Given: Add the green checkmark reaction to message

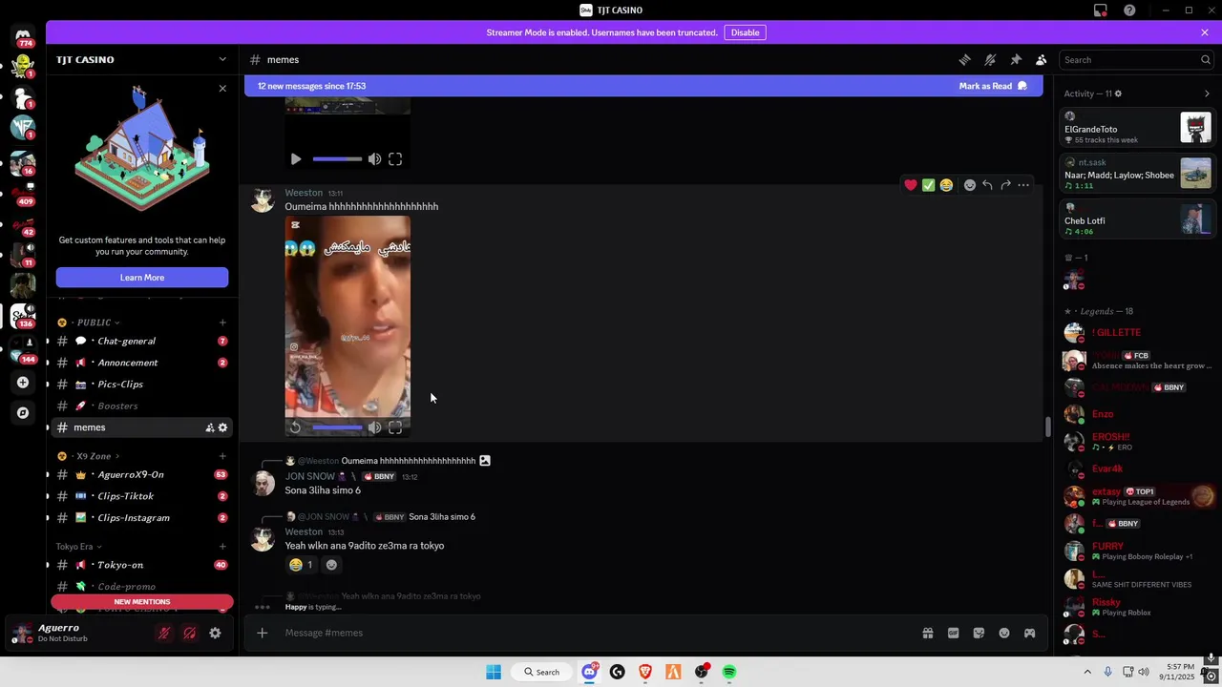Looking at the screenshot, I should tap(928, 185).
